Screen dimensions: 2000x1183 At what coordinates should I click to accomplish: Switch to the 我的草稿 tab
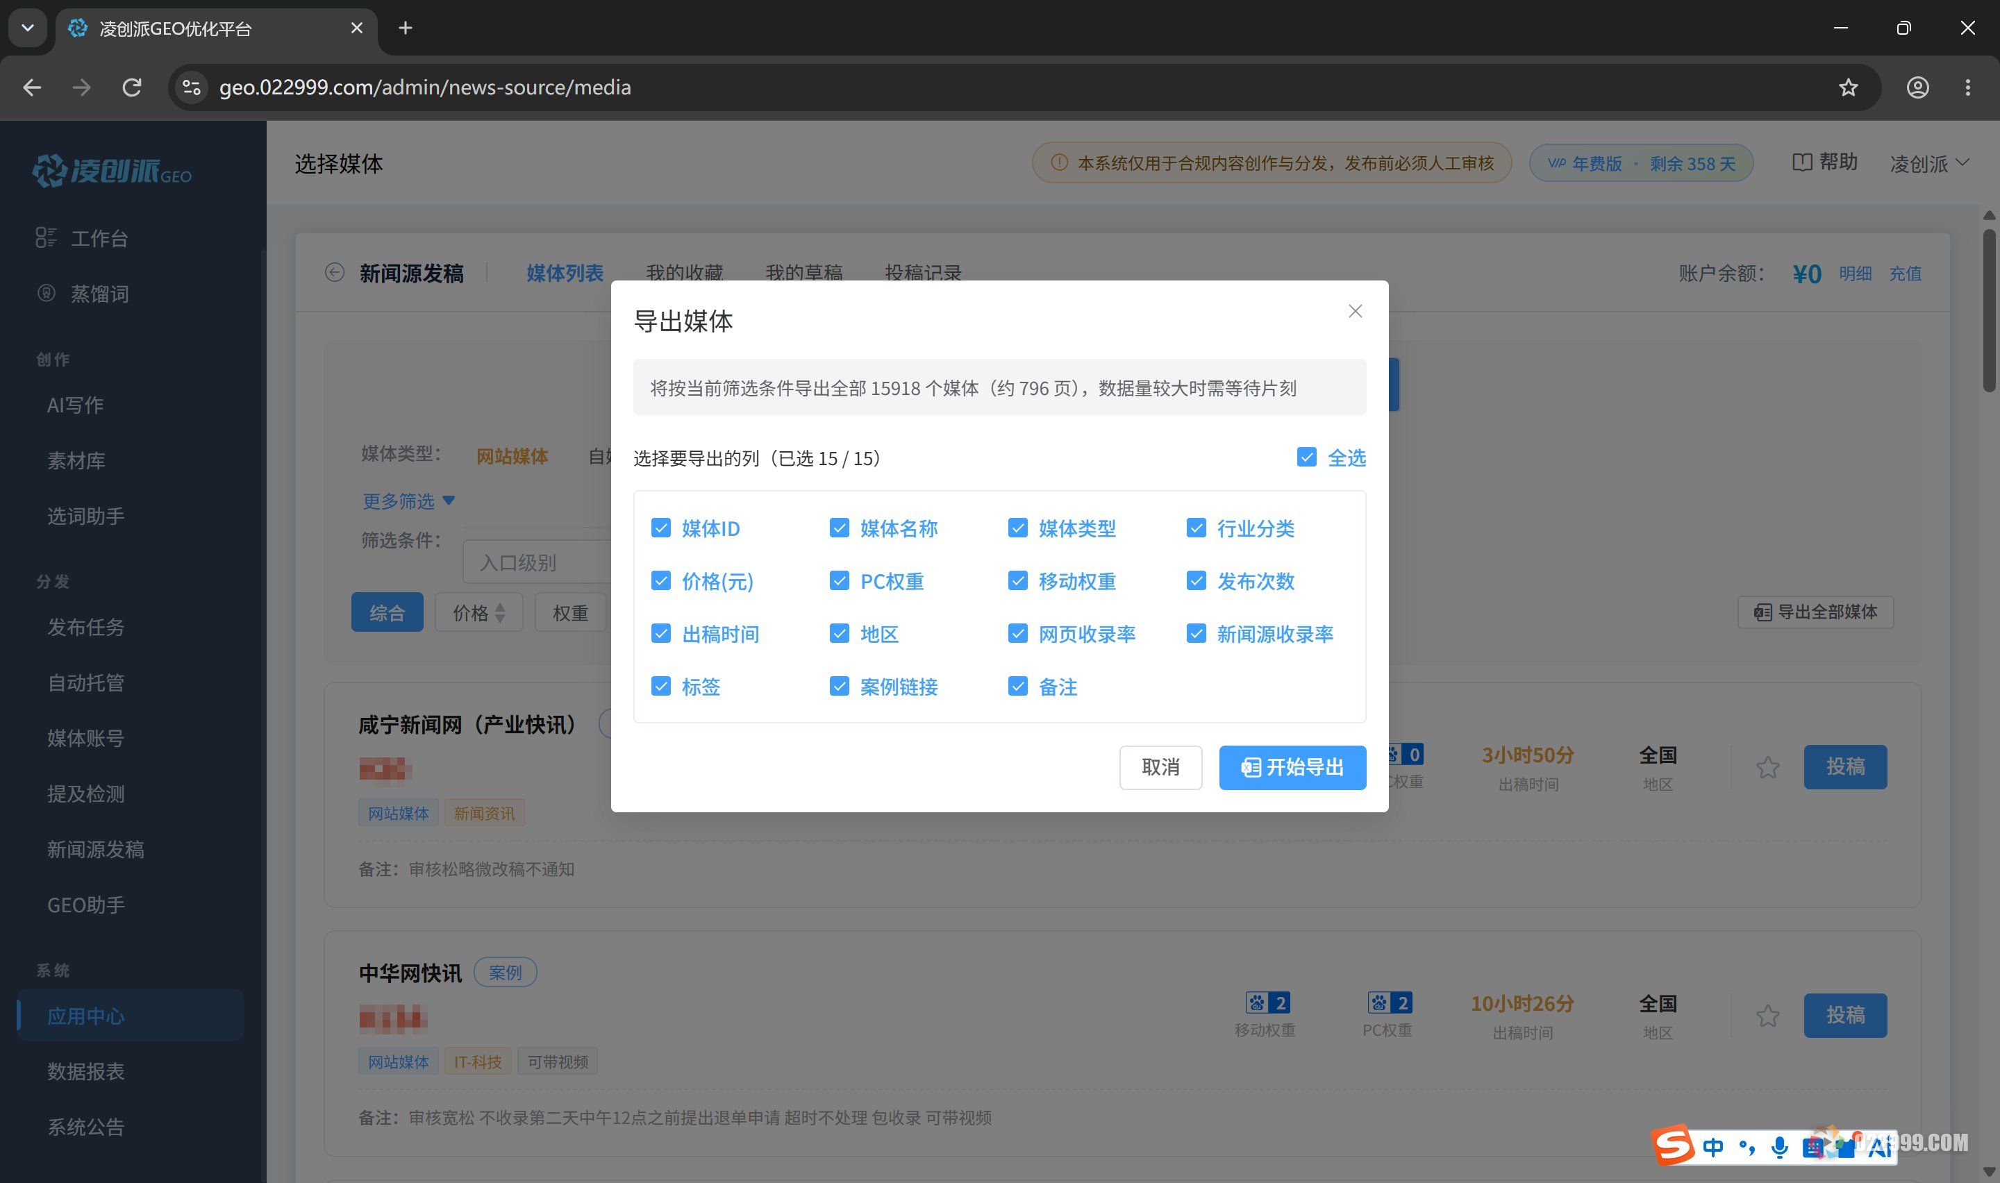click(803, 273)
